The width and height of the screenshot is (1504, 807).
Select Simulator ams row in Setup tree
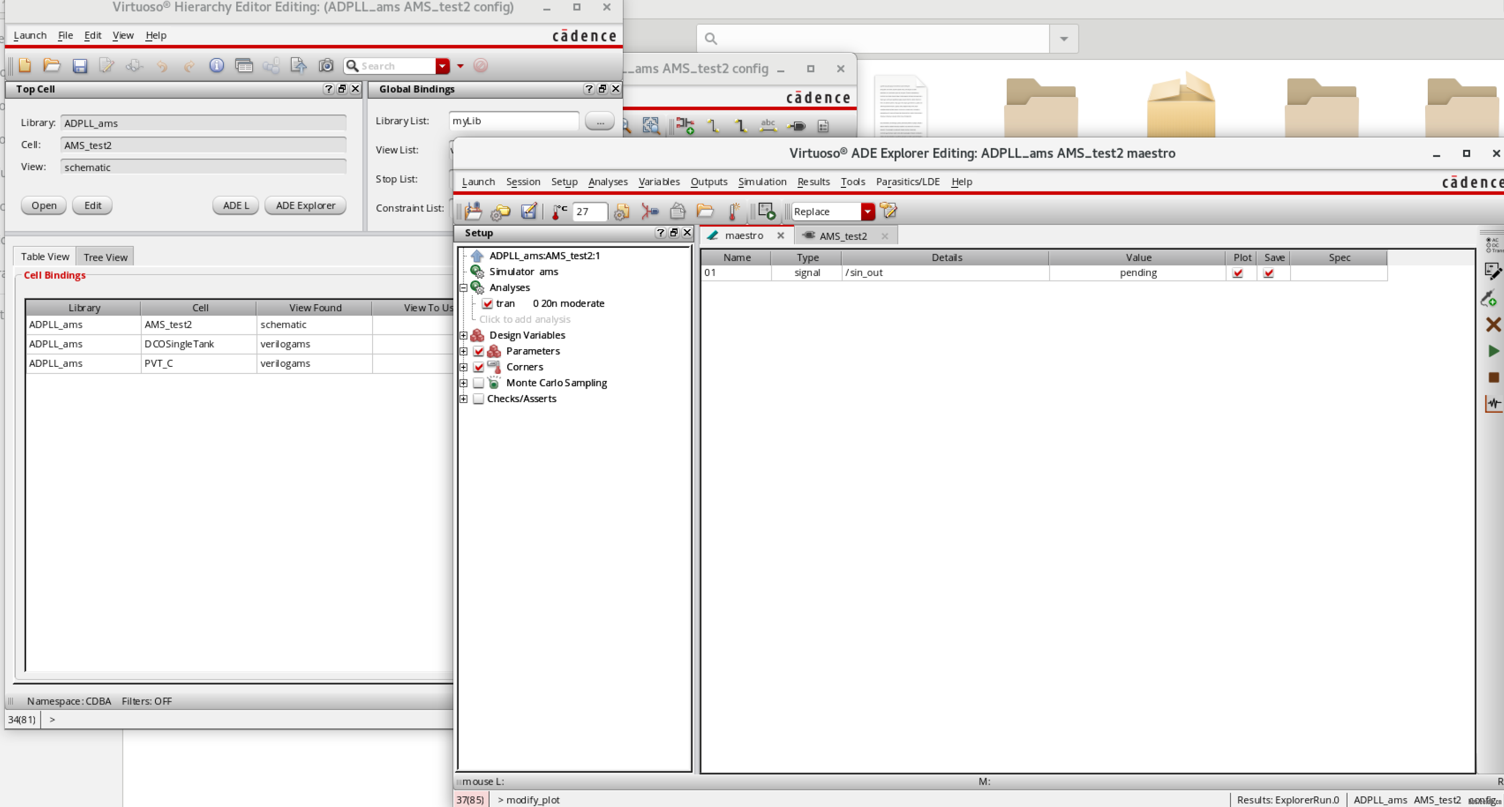pyautogui.click(x=524, y=271)
